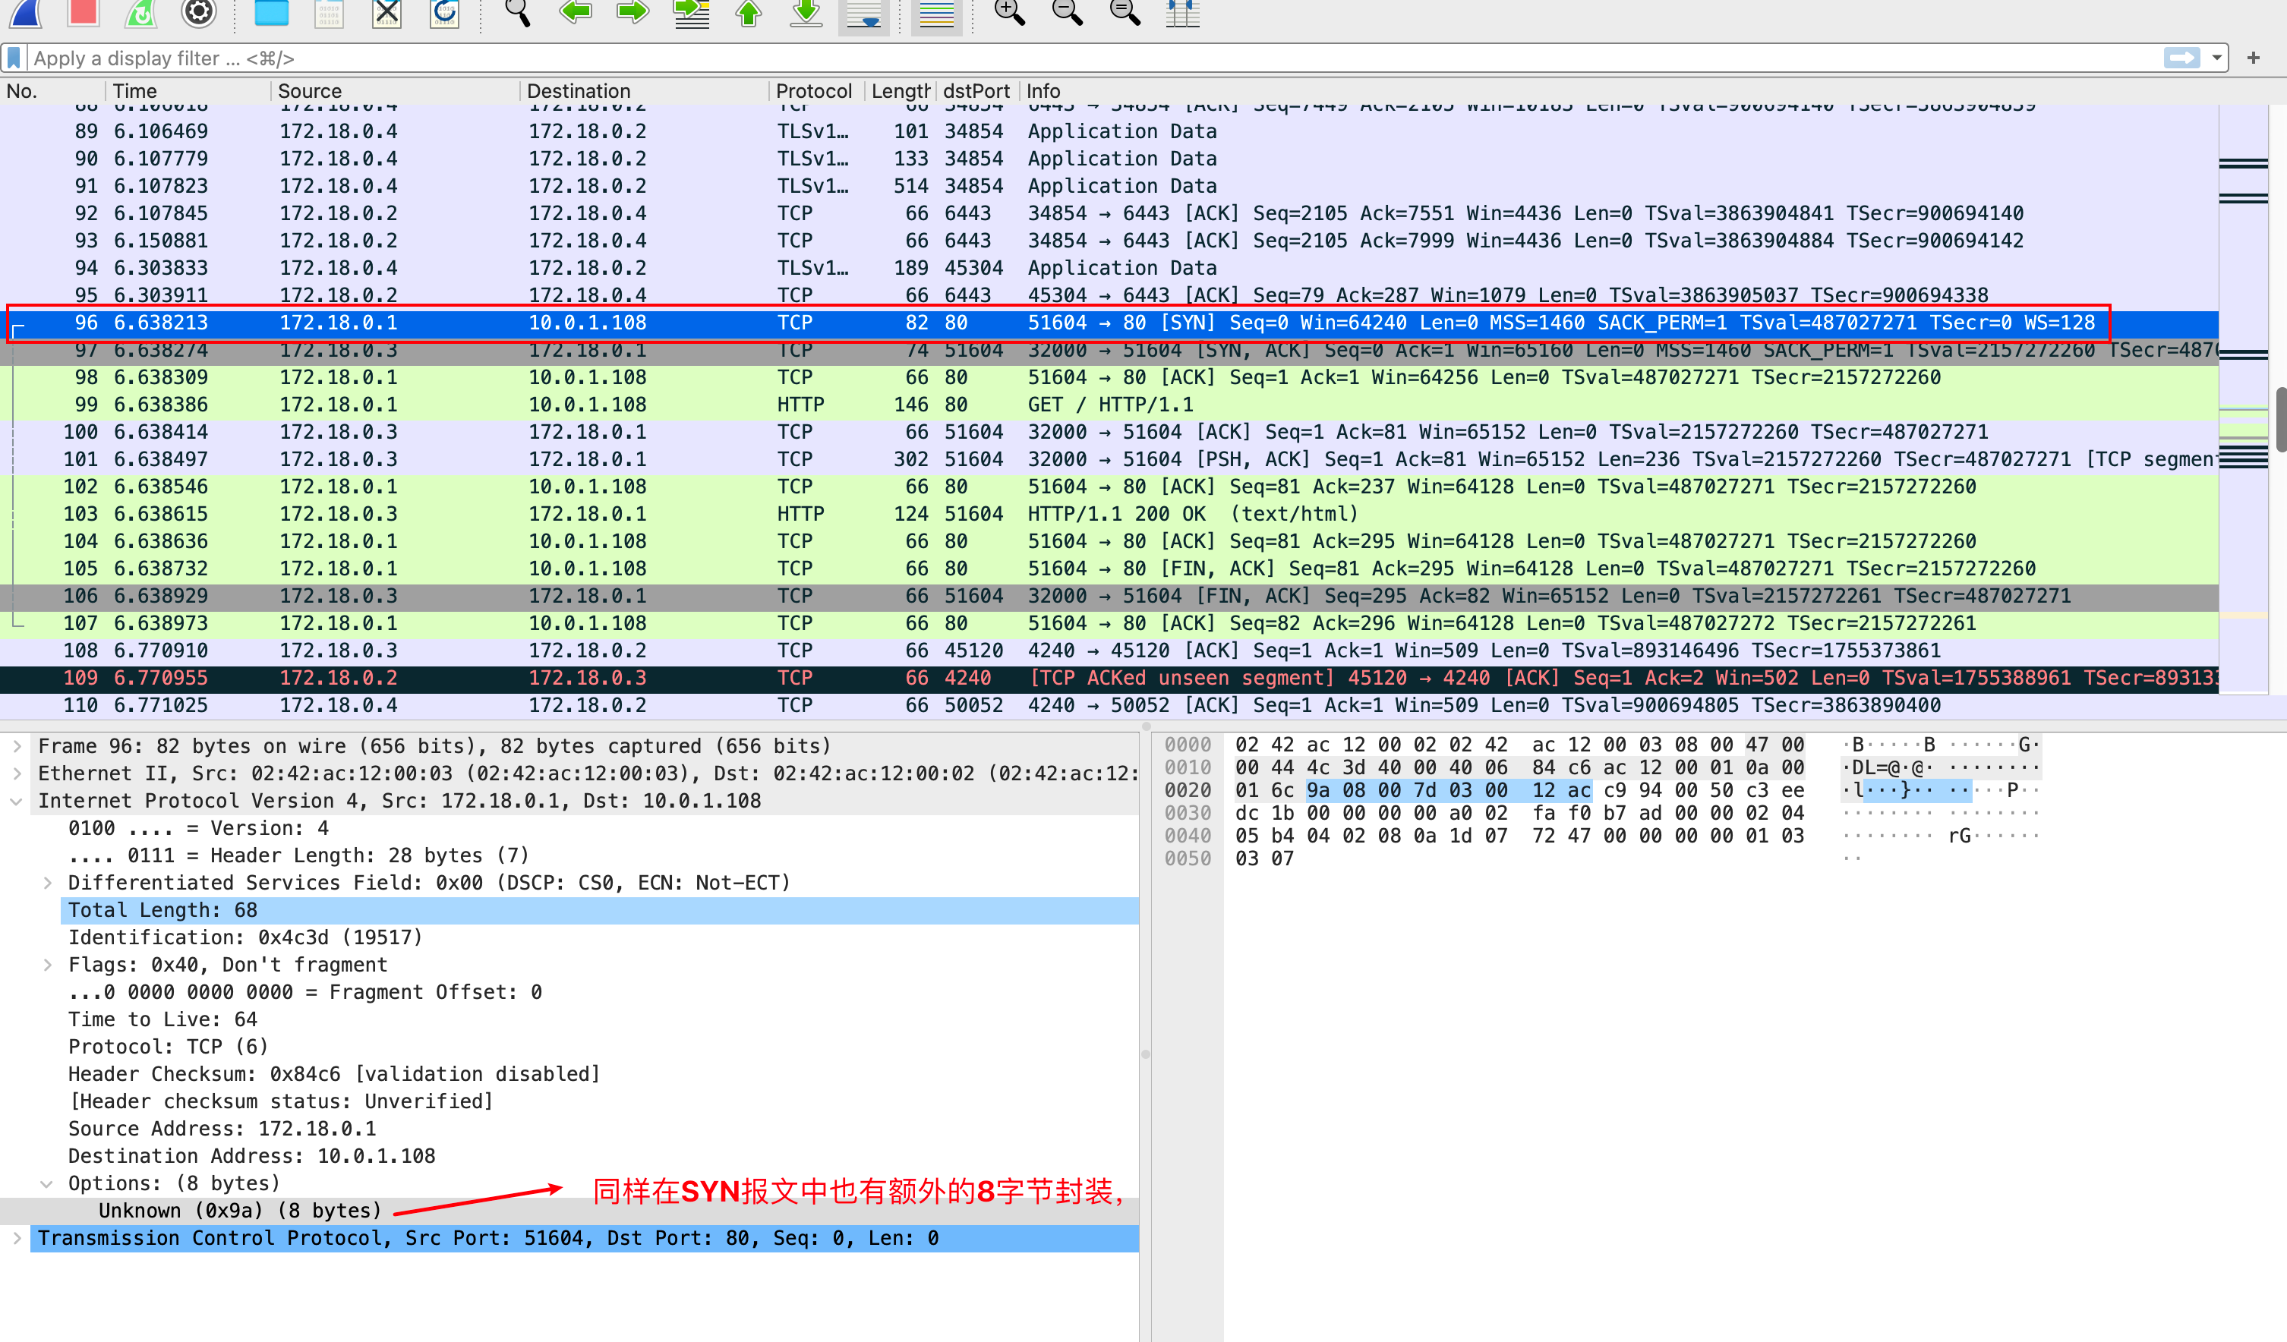Click the Find packet magnifier icon
The image size is (2287, 1342).
517,12
